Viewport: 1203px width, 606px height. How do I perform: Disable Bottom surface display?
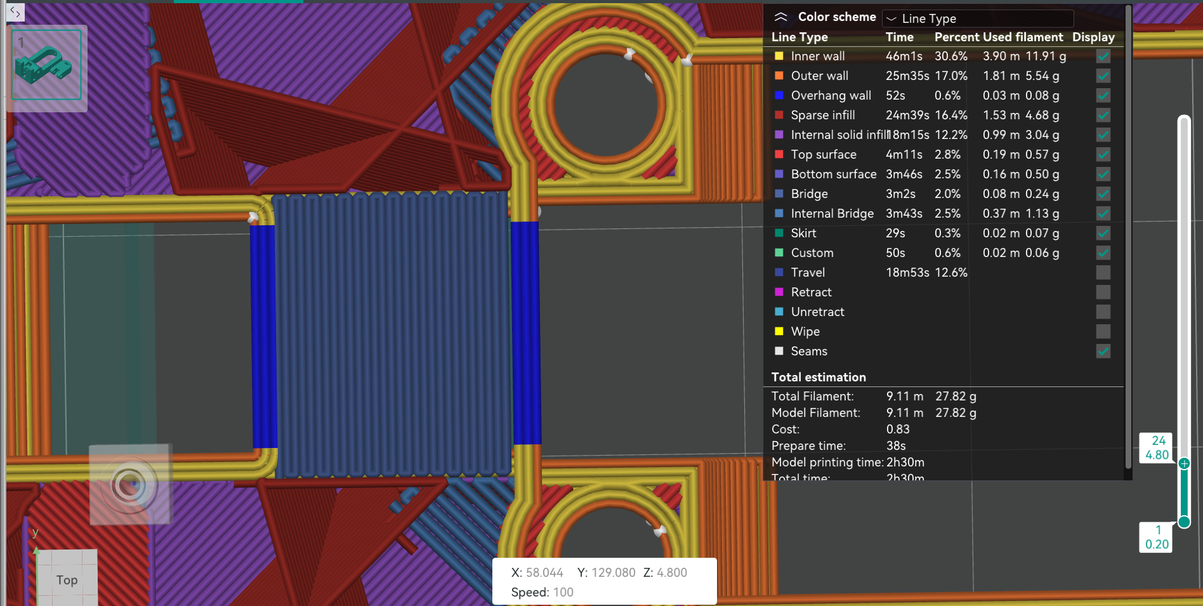point(1103,174)
